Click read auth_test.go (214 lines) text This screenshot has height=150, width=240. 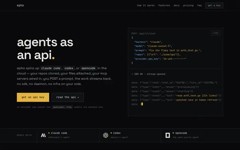[x=196, y=96]
